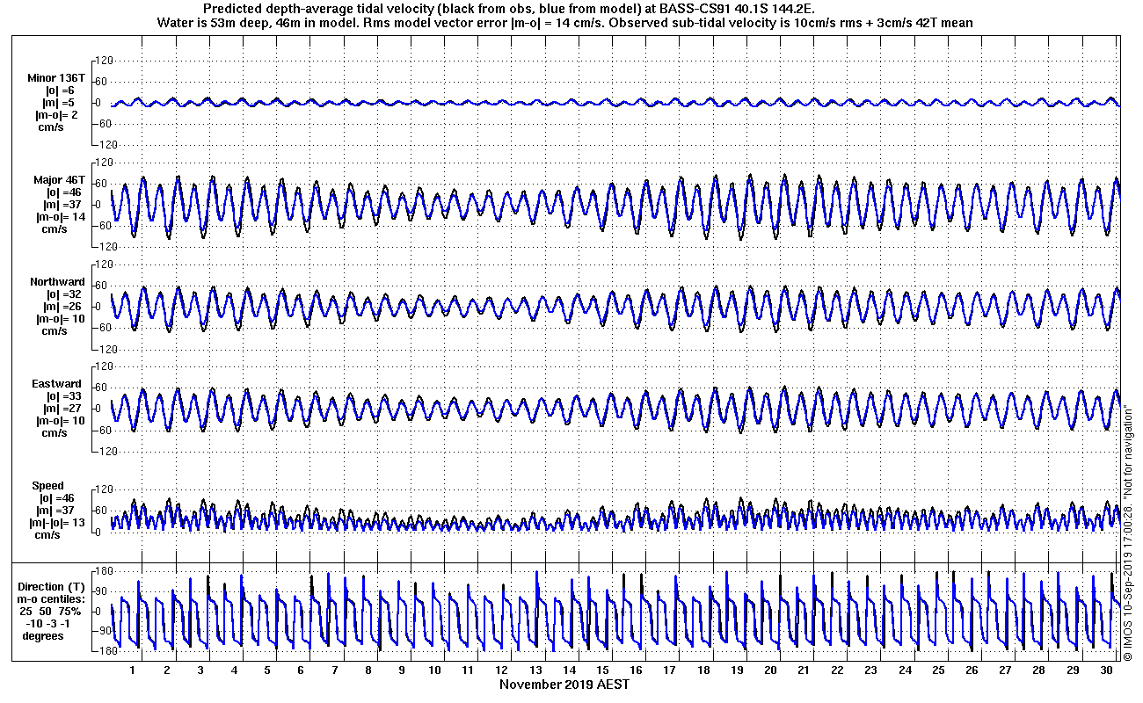Select the 'Direction (T)' panel label
1143x703 pixels.
(53, 587)
